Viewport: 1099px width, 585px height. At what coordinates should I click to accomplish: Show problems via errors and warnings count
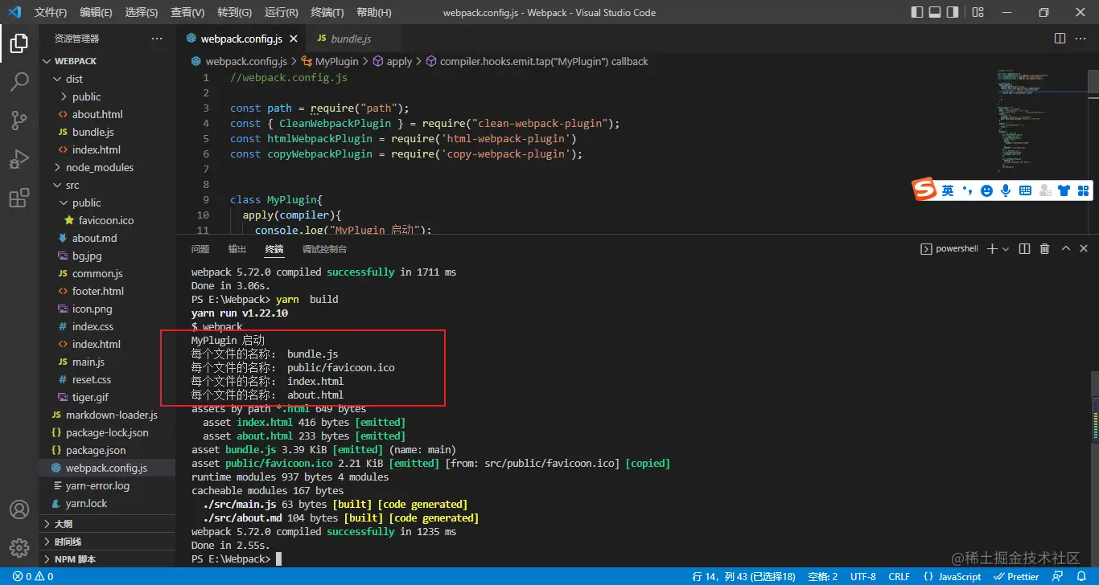[33, 576]
